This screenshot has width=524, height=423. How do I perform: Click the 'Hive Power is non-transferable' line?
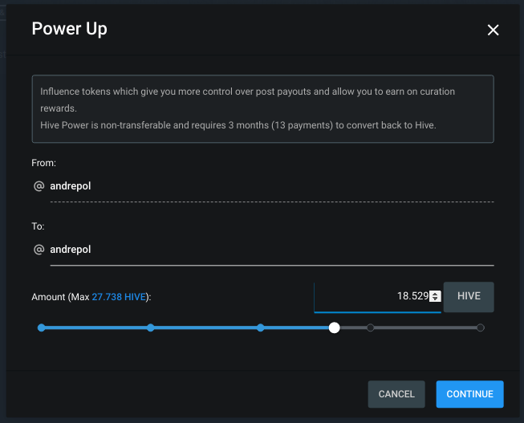[238, 125]
